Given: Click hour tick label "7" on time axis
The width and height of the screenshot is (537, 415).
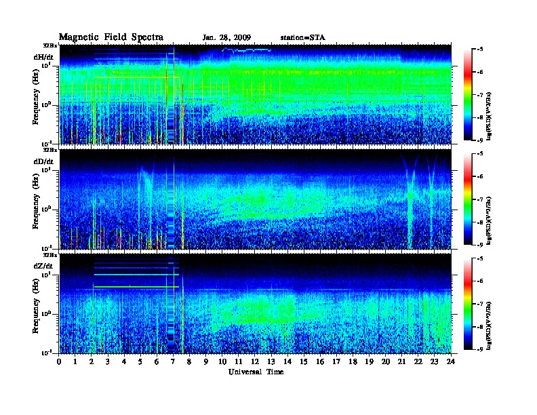Looking at the screenshot, I should click(x=174, y=361).
